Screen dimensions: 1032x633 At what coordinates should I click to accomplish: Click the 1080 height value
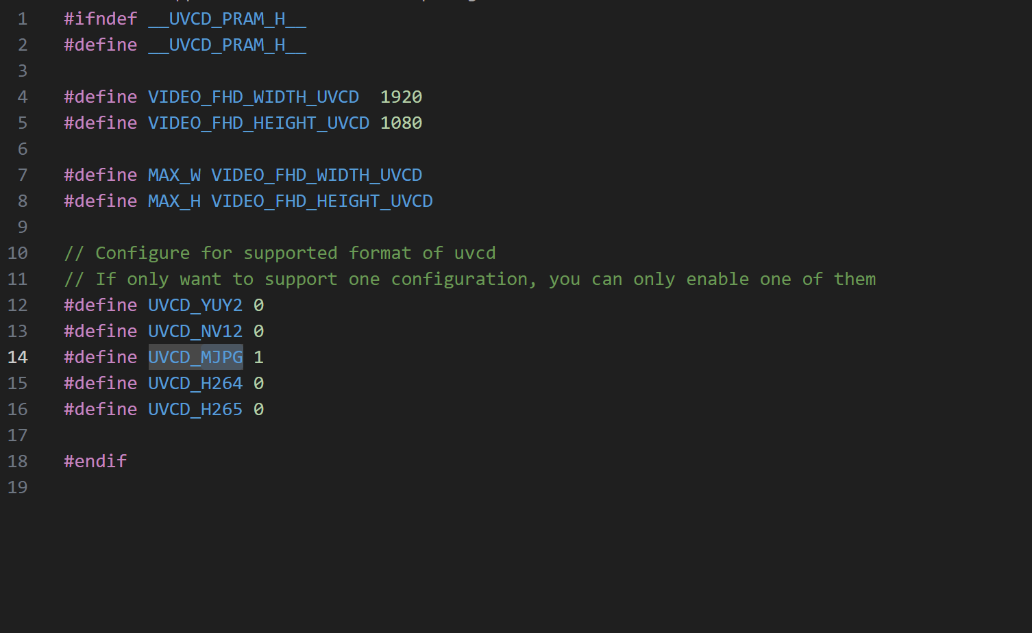point(401,123)
